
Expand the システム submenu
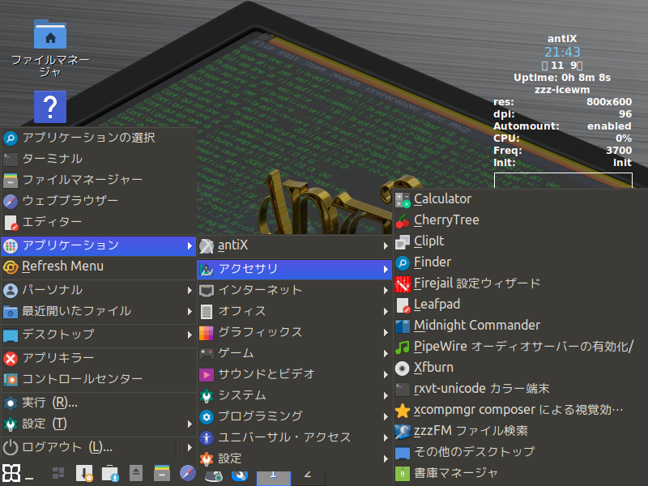[x=295, y=396]
